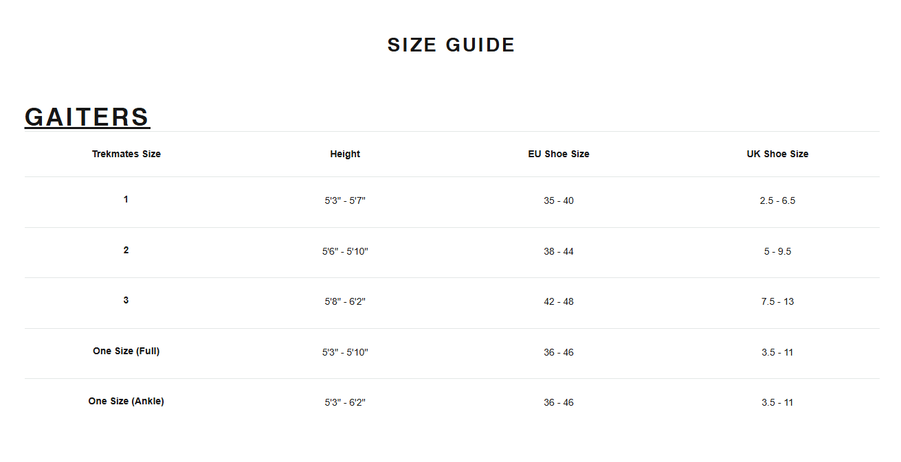
Task: Click height cell 5'8" - 6'2" for size 3
Action: pos(345,301)
